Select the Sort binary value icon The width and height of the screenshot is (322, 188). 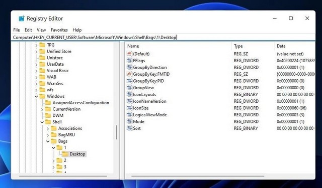point(129,128)
